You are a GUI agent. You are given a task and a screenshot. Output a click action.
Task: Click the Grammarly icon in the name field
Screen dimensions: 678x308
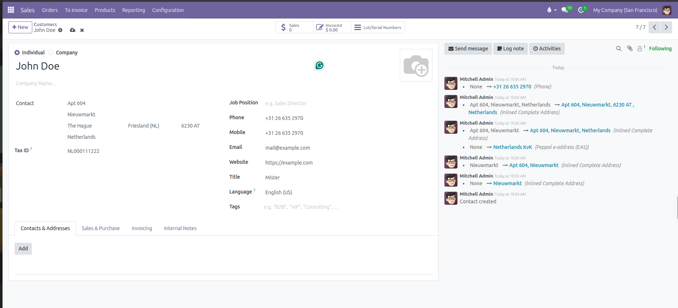click(319, 65)
